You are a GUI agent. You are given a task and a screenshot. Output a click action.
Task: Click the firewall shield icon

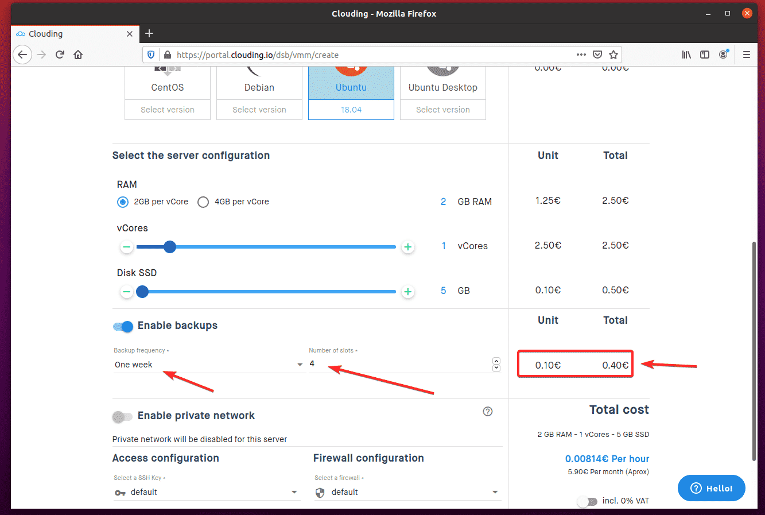point(320,493)
